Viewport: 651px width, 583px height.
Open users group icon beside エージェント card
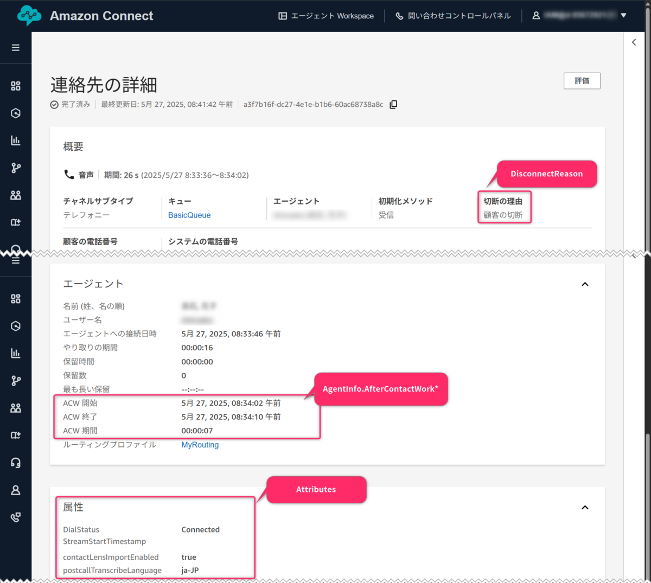(16, 408)
